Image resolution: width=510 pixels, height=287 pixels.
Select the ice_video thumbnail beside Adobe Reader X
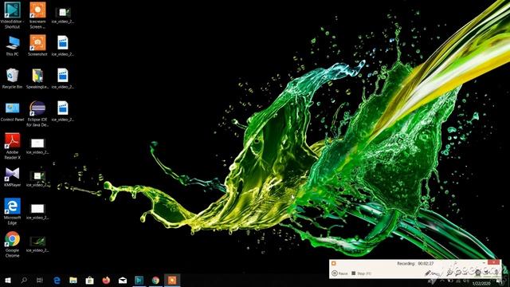click(x=37, y=146)
